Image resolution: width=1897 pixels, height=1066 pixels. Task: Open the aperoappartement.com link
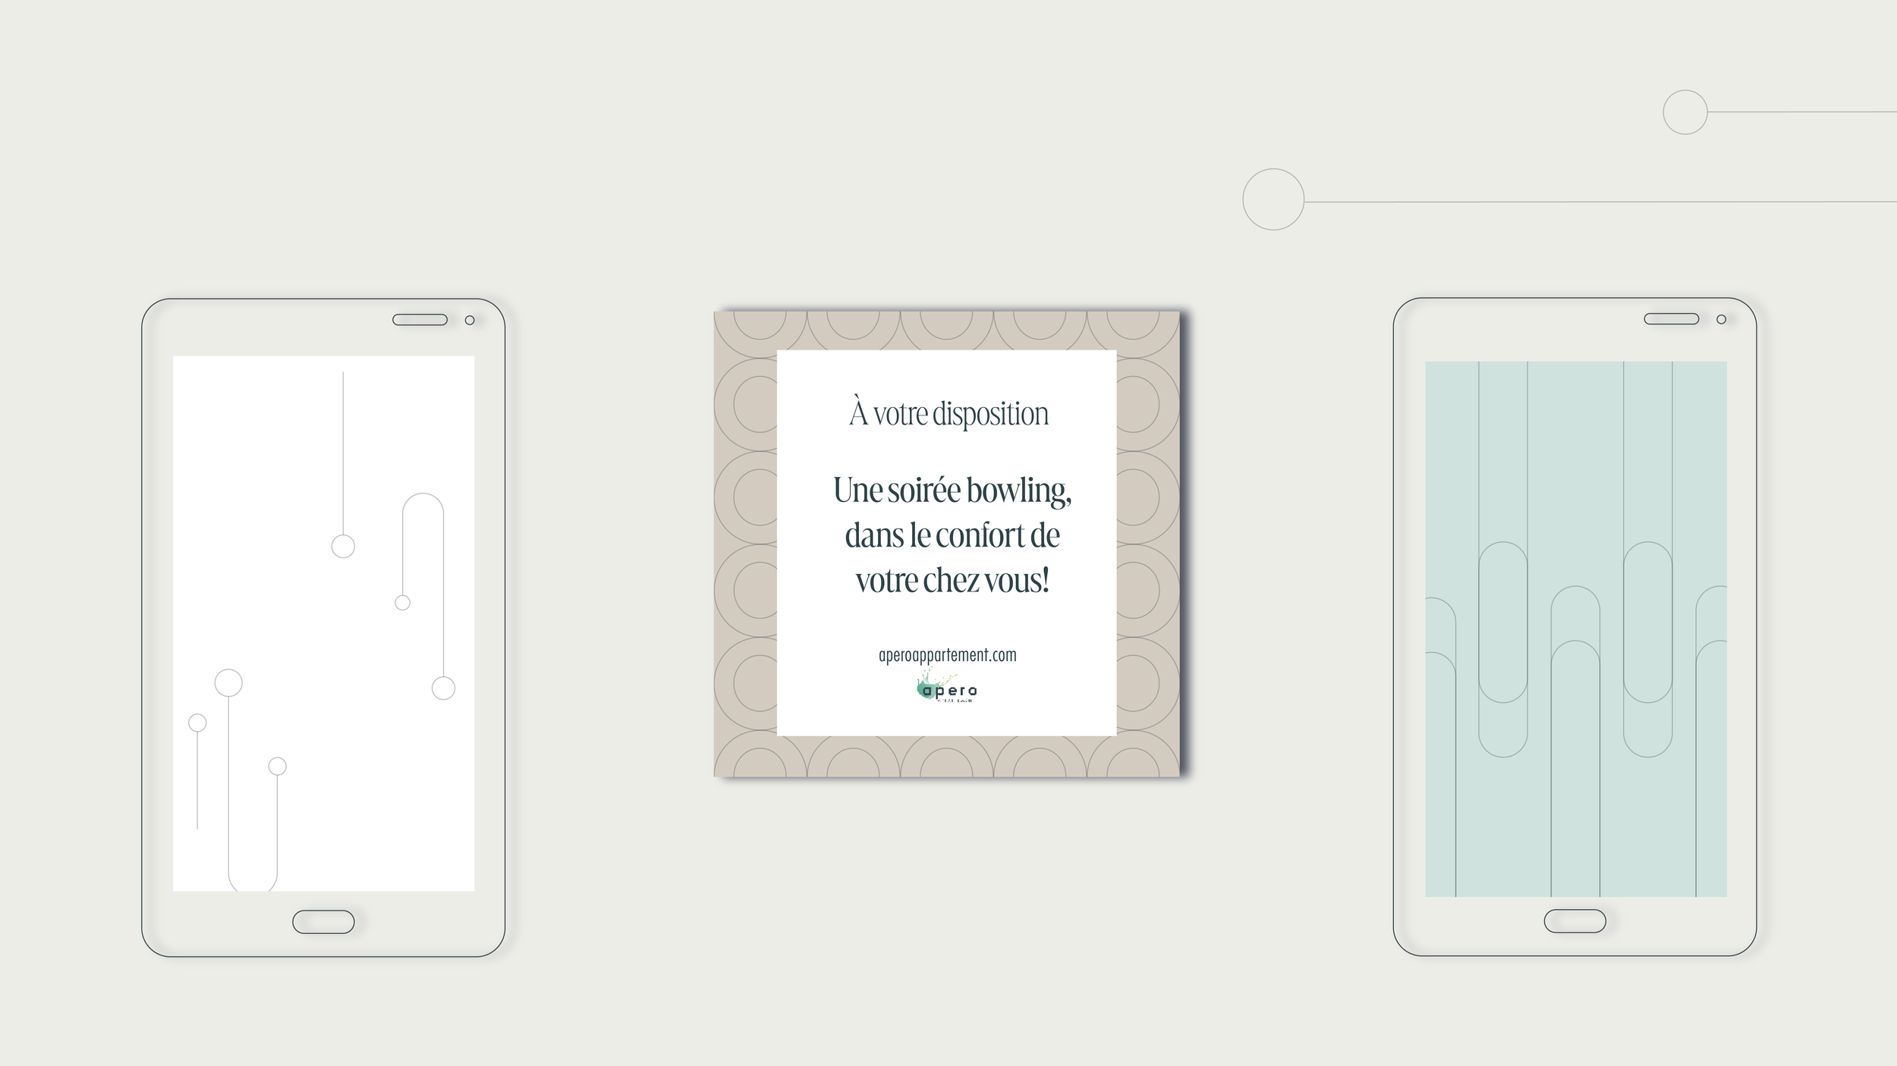pos(947,655)
